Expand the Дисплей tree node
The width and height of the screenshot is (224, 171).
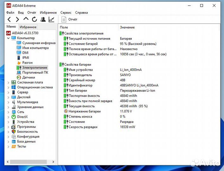(x=8, y=97)
